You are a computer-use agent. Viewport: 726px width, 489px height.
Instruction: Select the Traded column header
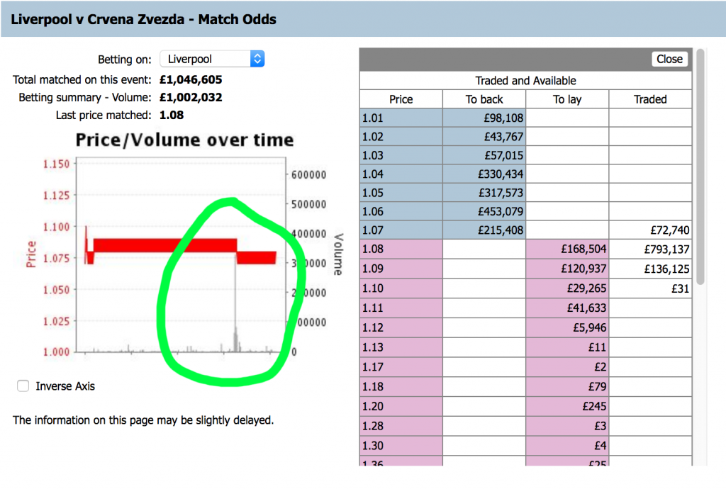pyautogui.click(x=650, y=99)
